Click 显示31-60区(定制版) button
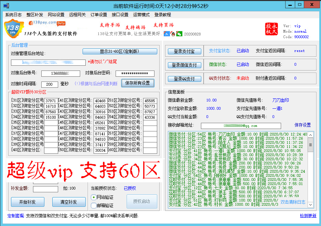Screen dimensions: 321x226 (120, 51)
